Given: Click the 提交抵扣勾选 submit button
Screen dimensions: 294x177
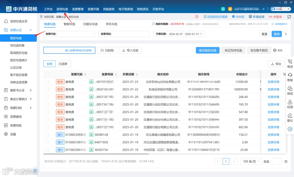Looking at the screenshot, I should pos(207,50).
